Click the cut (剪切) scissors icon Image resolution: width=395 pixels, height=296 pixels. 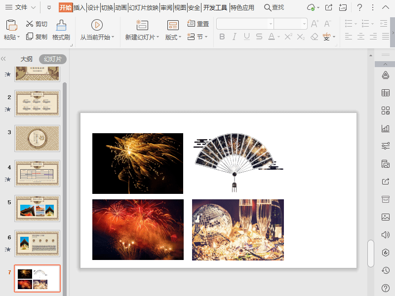(30, 24)
